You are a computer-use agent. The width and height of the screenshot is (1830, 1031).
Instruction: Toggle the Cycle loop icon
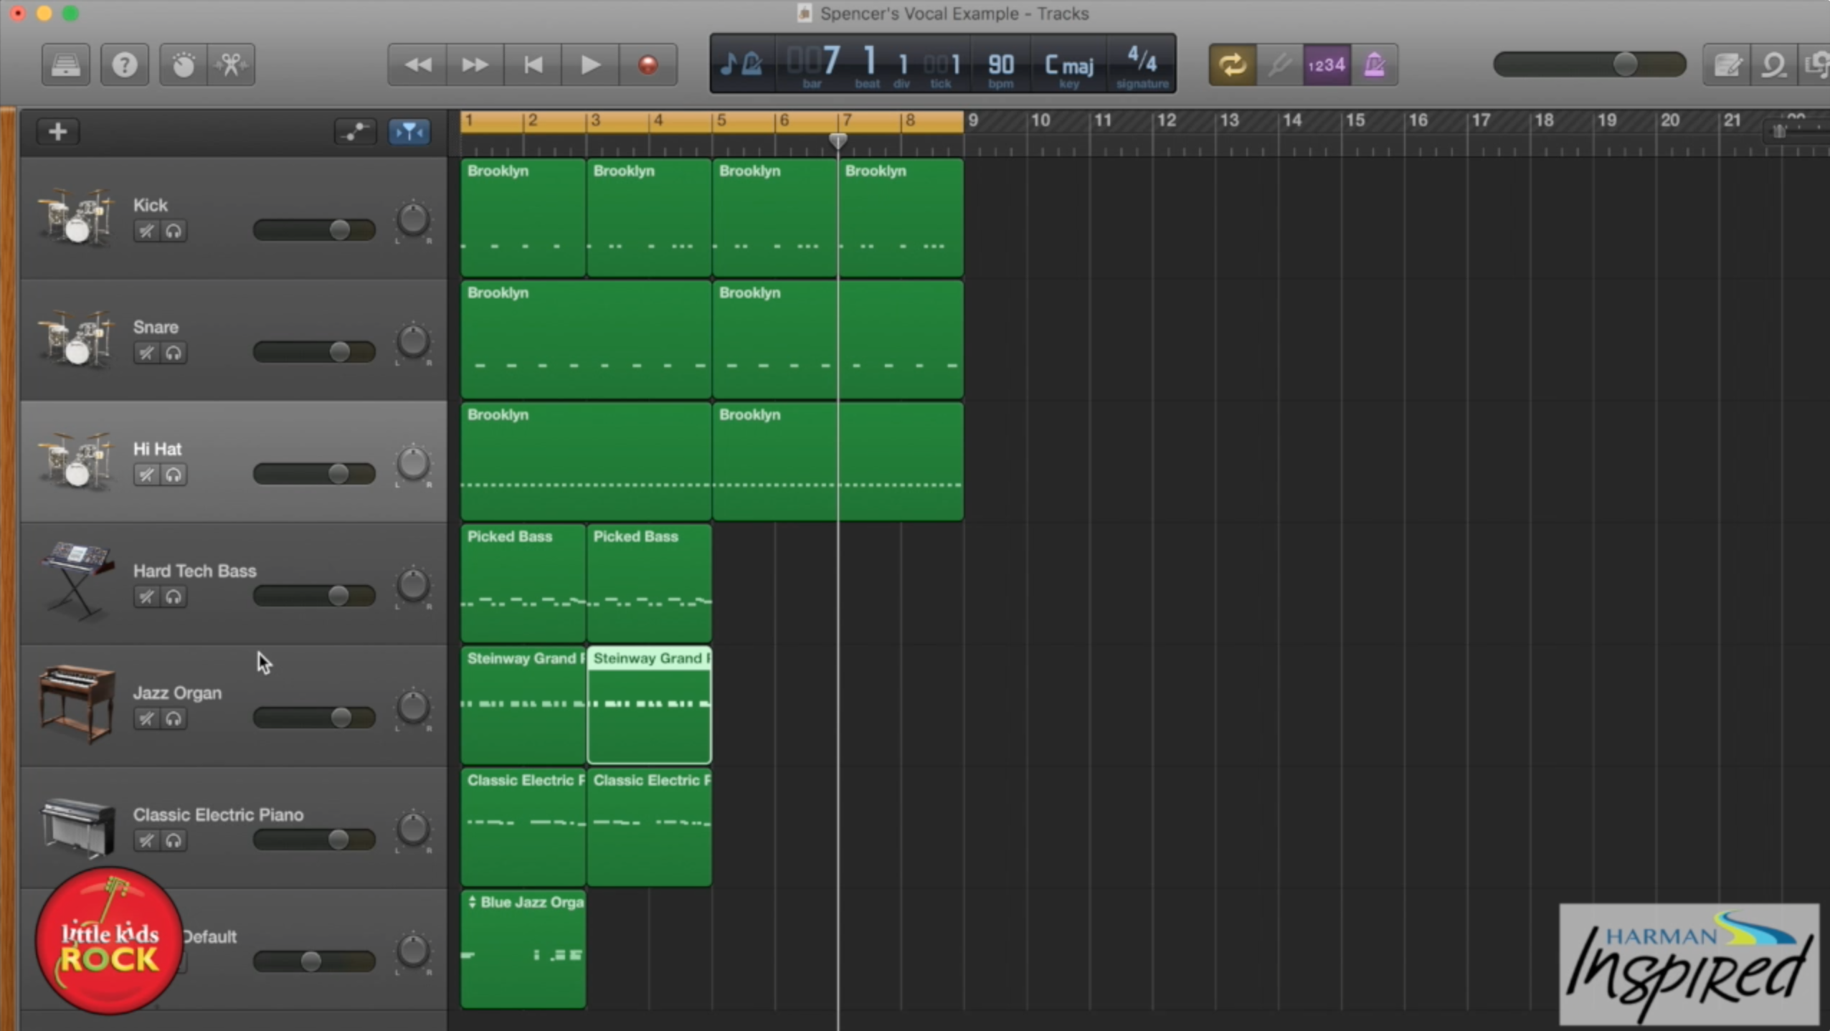tap(1232, 64)
